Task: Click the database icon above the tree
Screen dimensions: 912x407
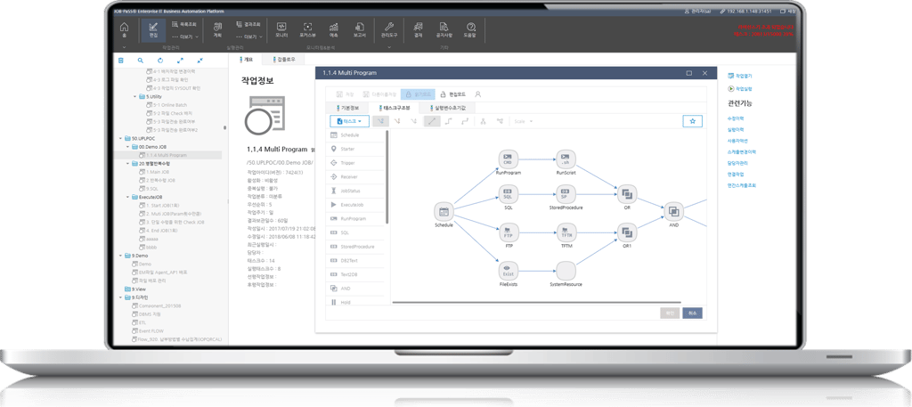Action: pyautogui.click(x=121, y=61)
